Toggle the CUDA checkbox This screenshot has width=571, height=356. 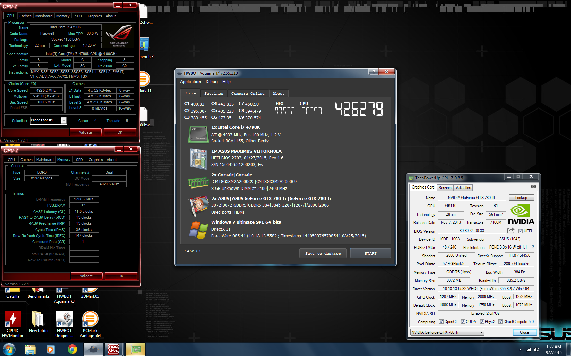click(463, 322)
